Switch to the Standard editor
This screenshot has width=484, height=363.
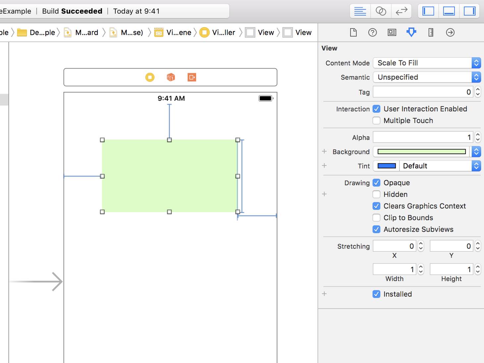(360, 11)
